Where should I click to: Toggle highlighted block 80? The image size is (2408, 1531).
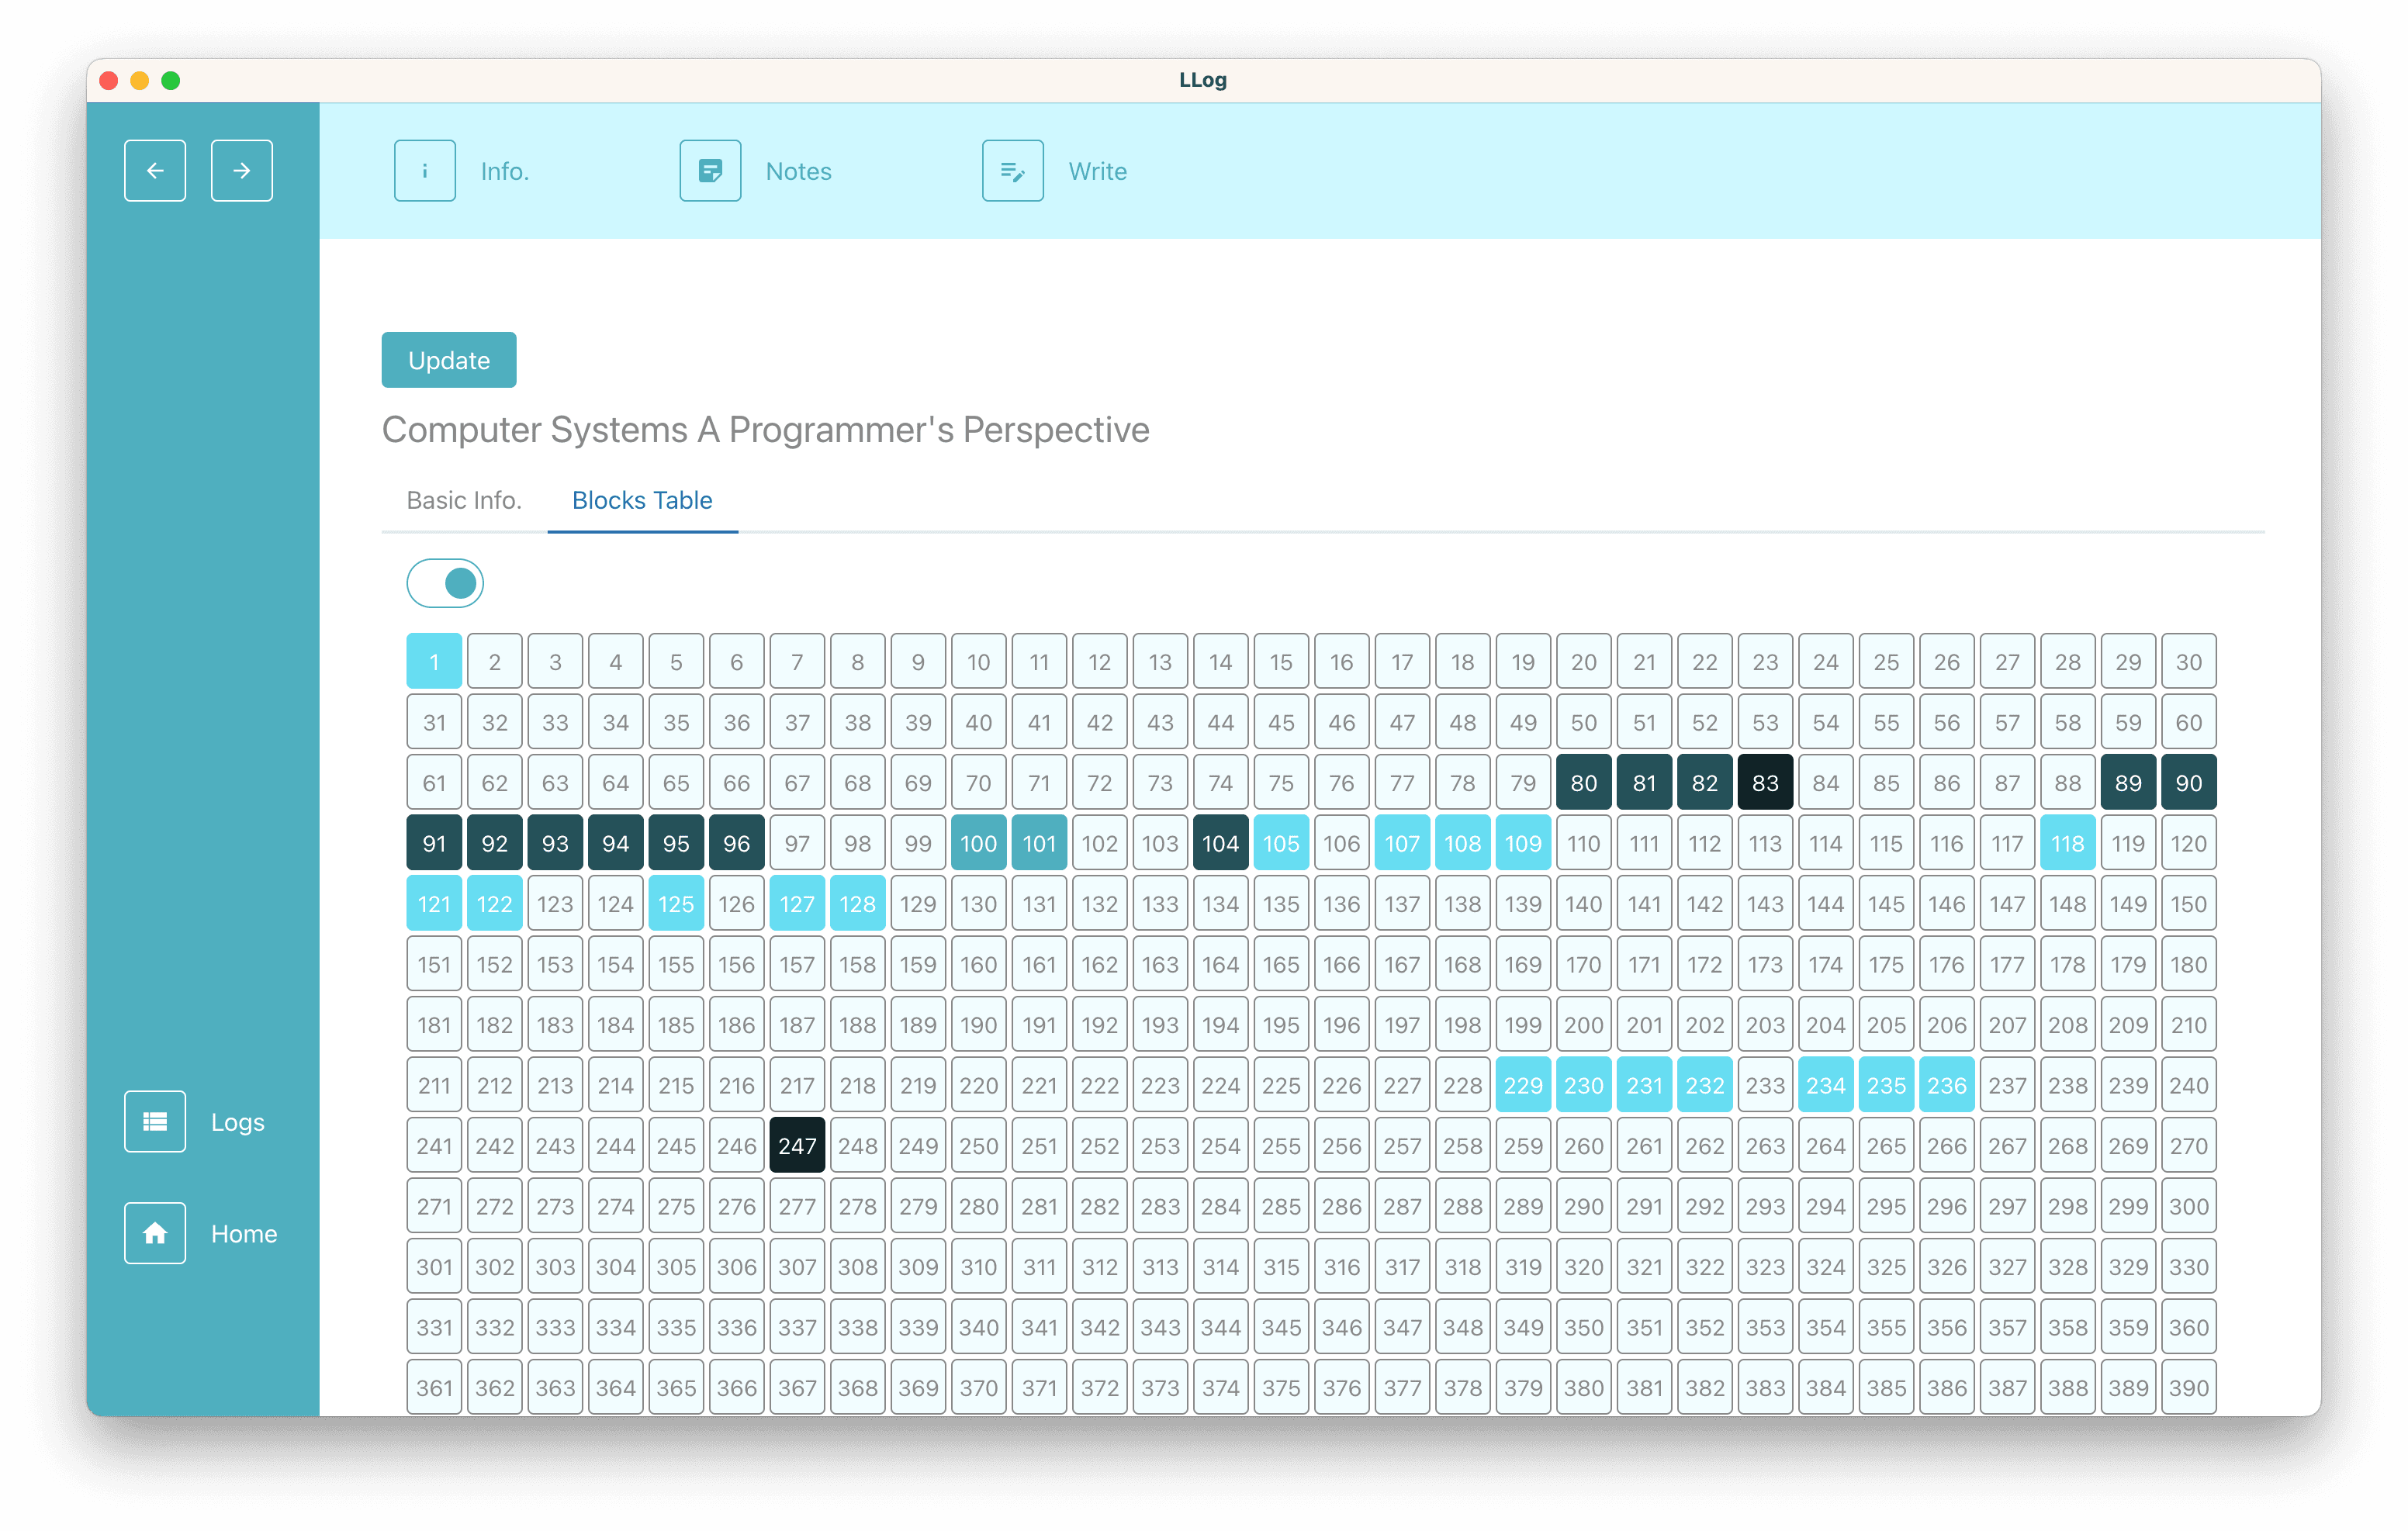[1583, 782]
